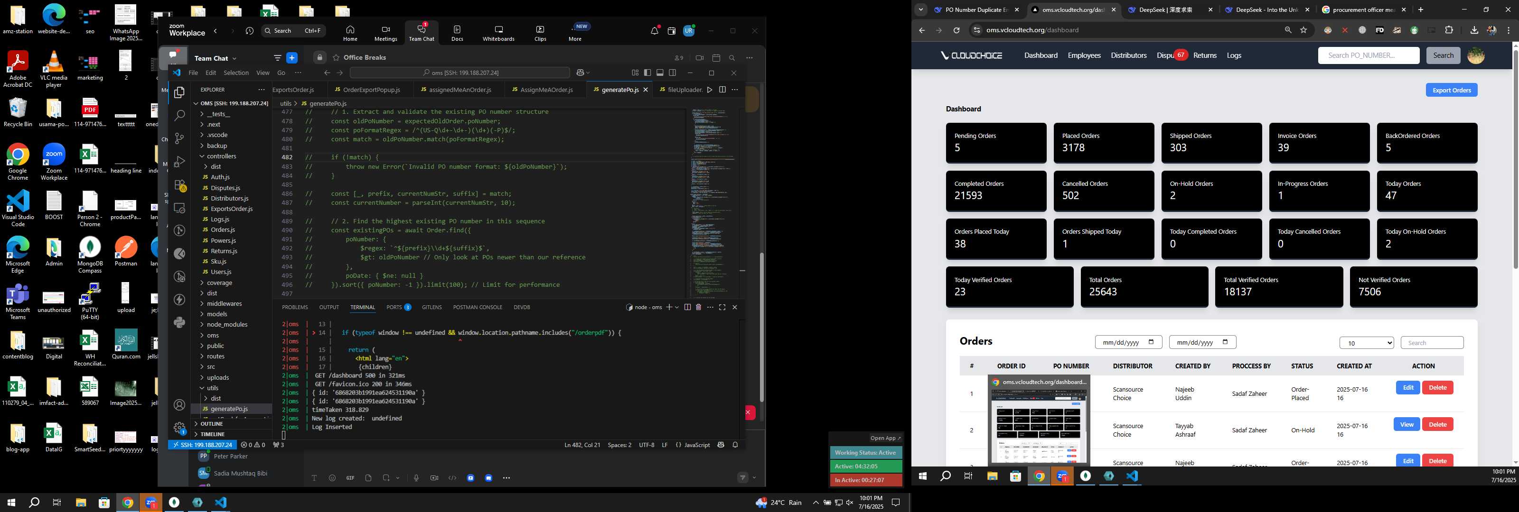Image resolution: width=1519 pixels, height=512 pixels.
Task: Click forwarded ports indicator showing 3
Action: pos(278,445)
